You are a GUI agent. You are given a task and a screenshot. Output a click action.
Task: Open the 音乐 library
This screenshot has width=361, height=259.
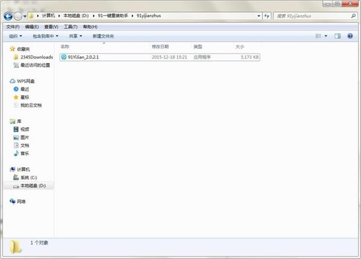tap(25, 154)
